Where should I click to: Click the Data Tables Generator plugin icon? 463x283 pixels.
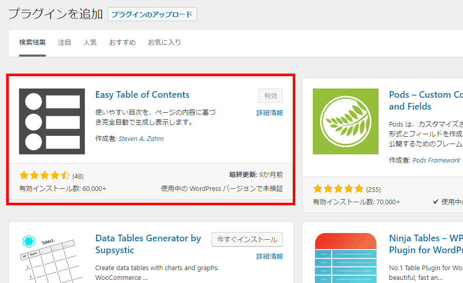tap(52, 257)
